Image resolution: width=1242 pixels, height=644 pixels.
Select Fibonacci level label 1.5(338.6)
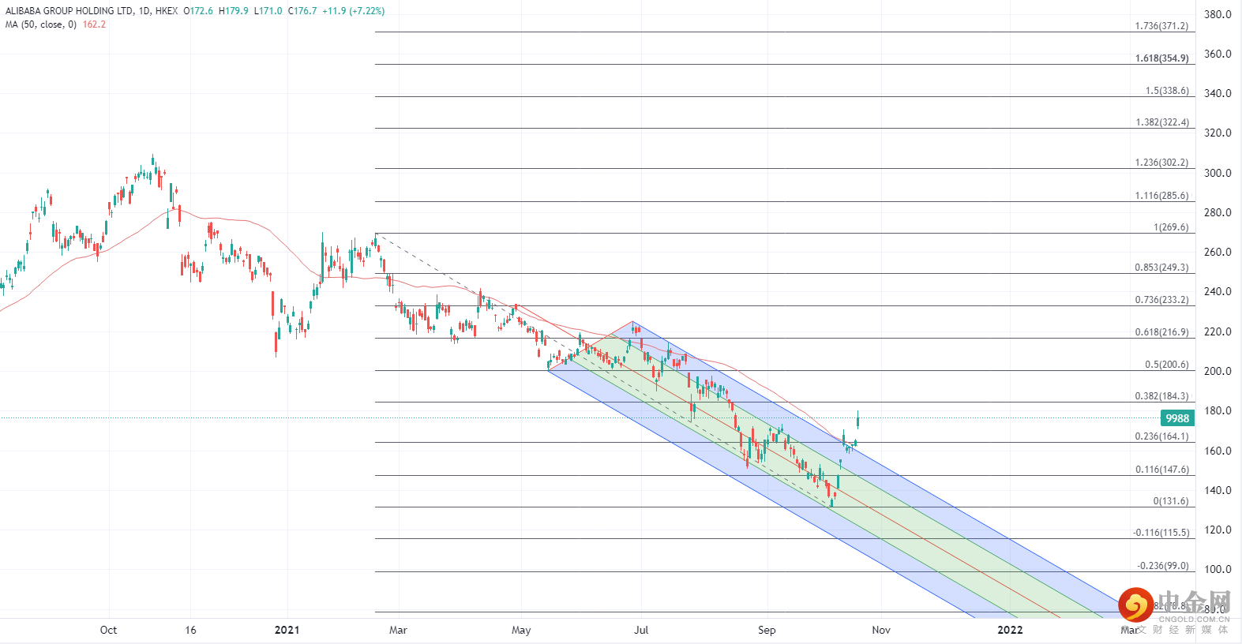coord(1167,91)
